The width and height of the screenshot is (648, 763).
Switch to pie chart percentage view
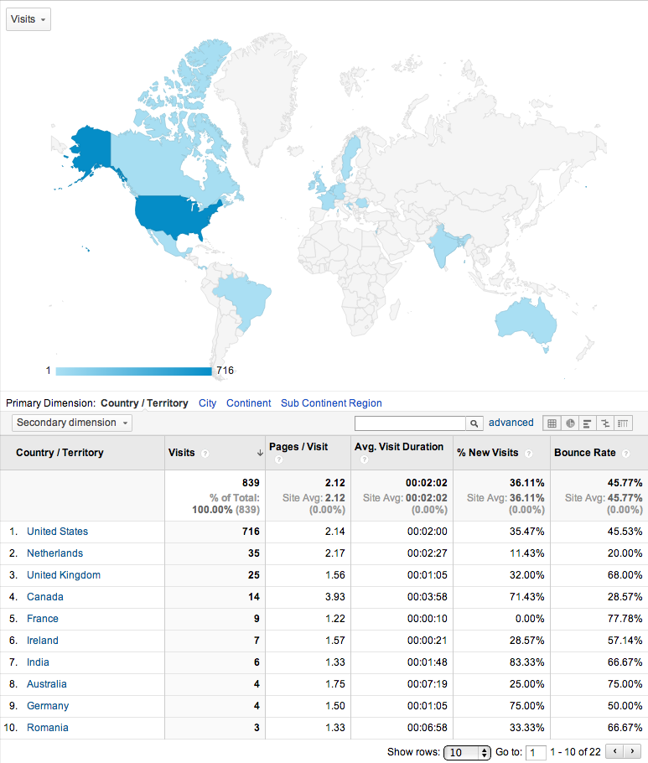[x=570, y=423]
